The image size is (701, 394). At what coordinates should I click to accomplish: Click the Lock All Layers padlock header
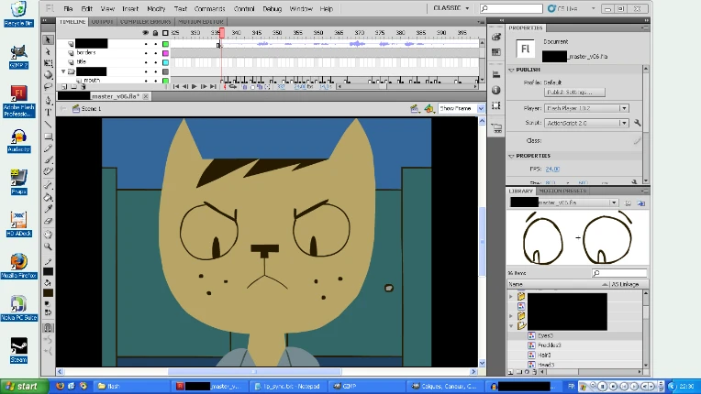[x=155, y=33]
